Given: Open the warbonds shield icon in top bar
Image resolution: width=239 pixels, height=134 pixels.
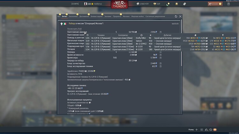Looking at the screenshot, I should tap(177, 4).
